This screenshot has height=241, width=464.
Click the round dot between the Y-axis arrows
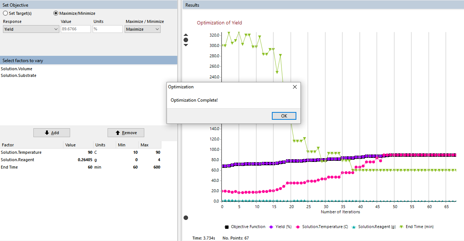click(186, 40)
